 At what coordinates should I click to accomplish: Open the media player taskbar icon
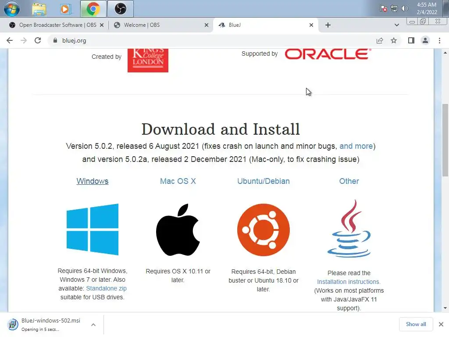[65, 9]
